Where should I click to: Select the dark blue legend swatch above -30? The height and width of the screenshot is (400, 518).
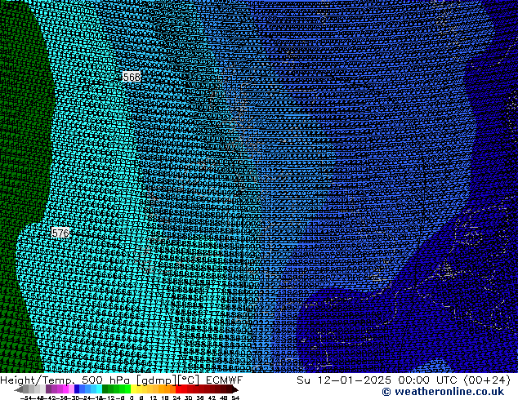click(x=77, y=389)
